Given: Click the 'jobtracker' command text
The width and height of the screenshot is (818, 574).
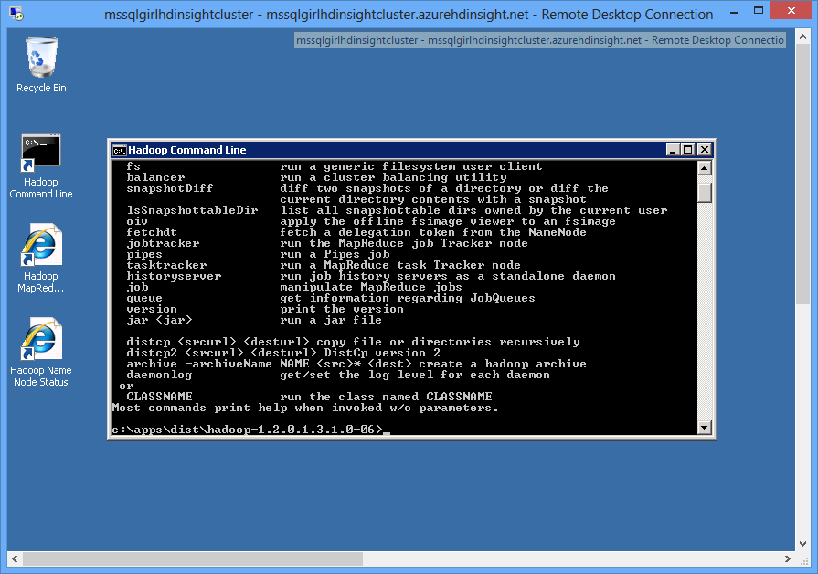Looking at the screenshot, I should pyautogui.click(x=163, y=243).
